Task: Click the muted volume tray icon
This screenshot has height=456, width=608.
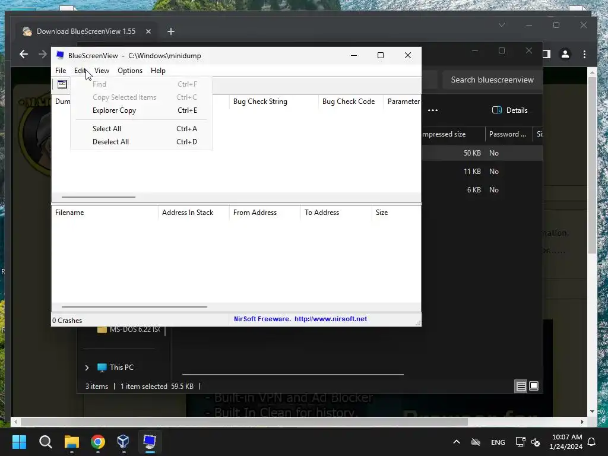Action: pyautogui.click(x=536, y=442)
